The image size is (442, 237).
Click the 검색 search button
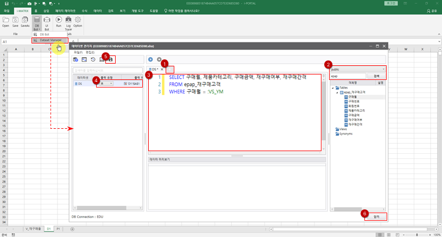(376, 76)
